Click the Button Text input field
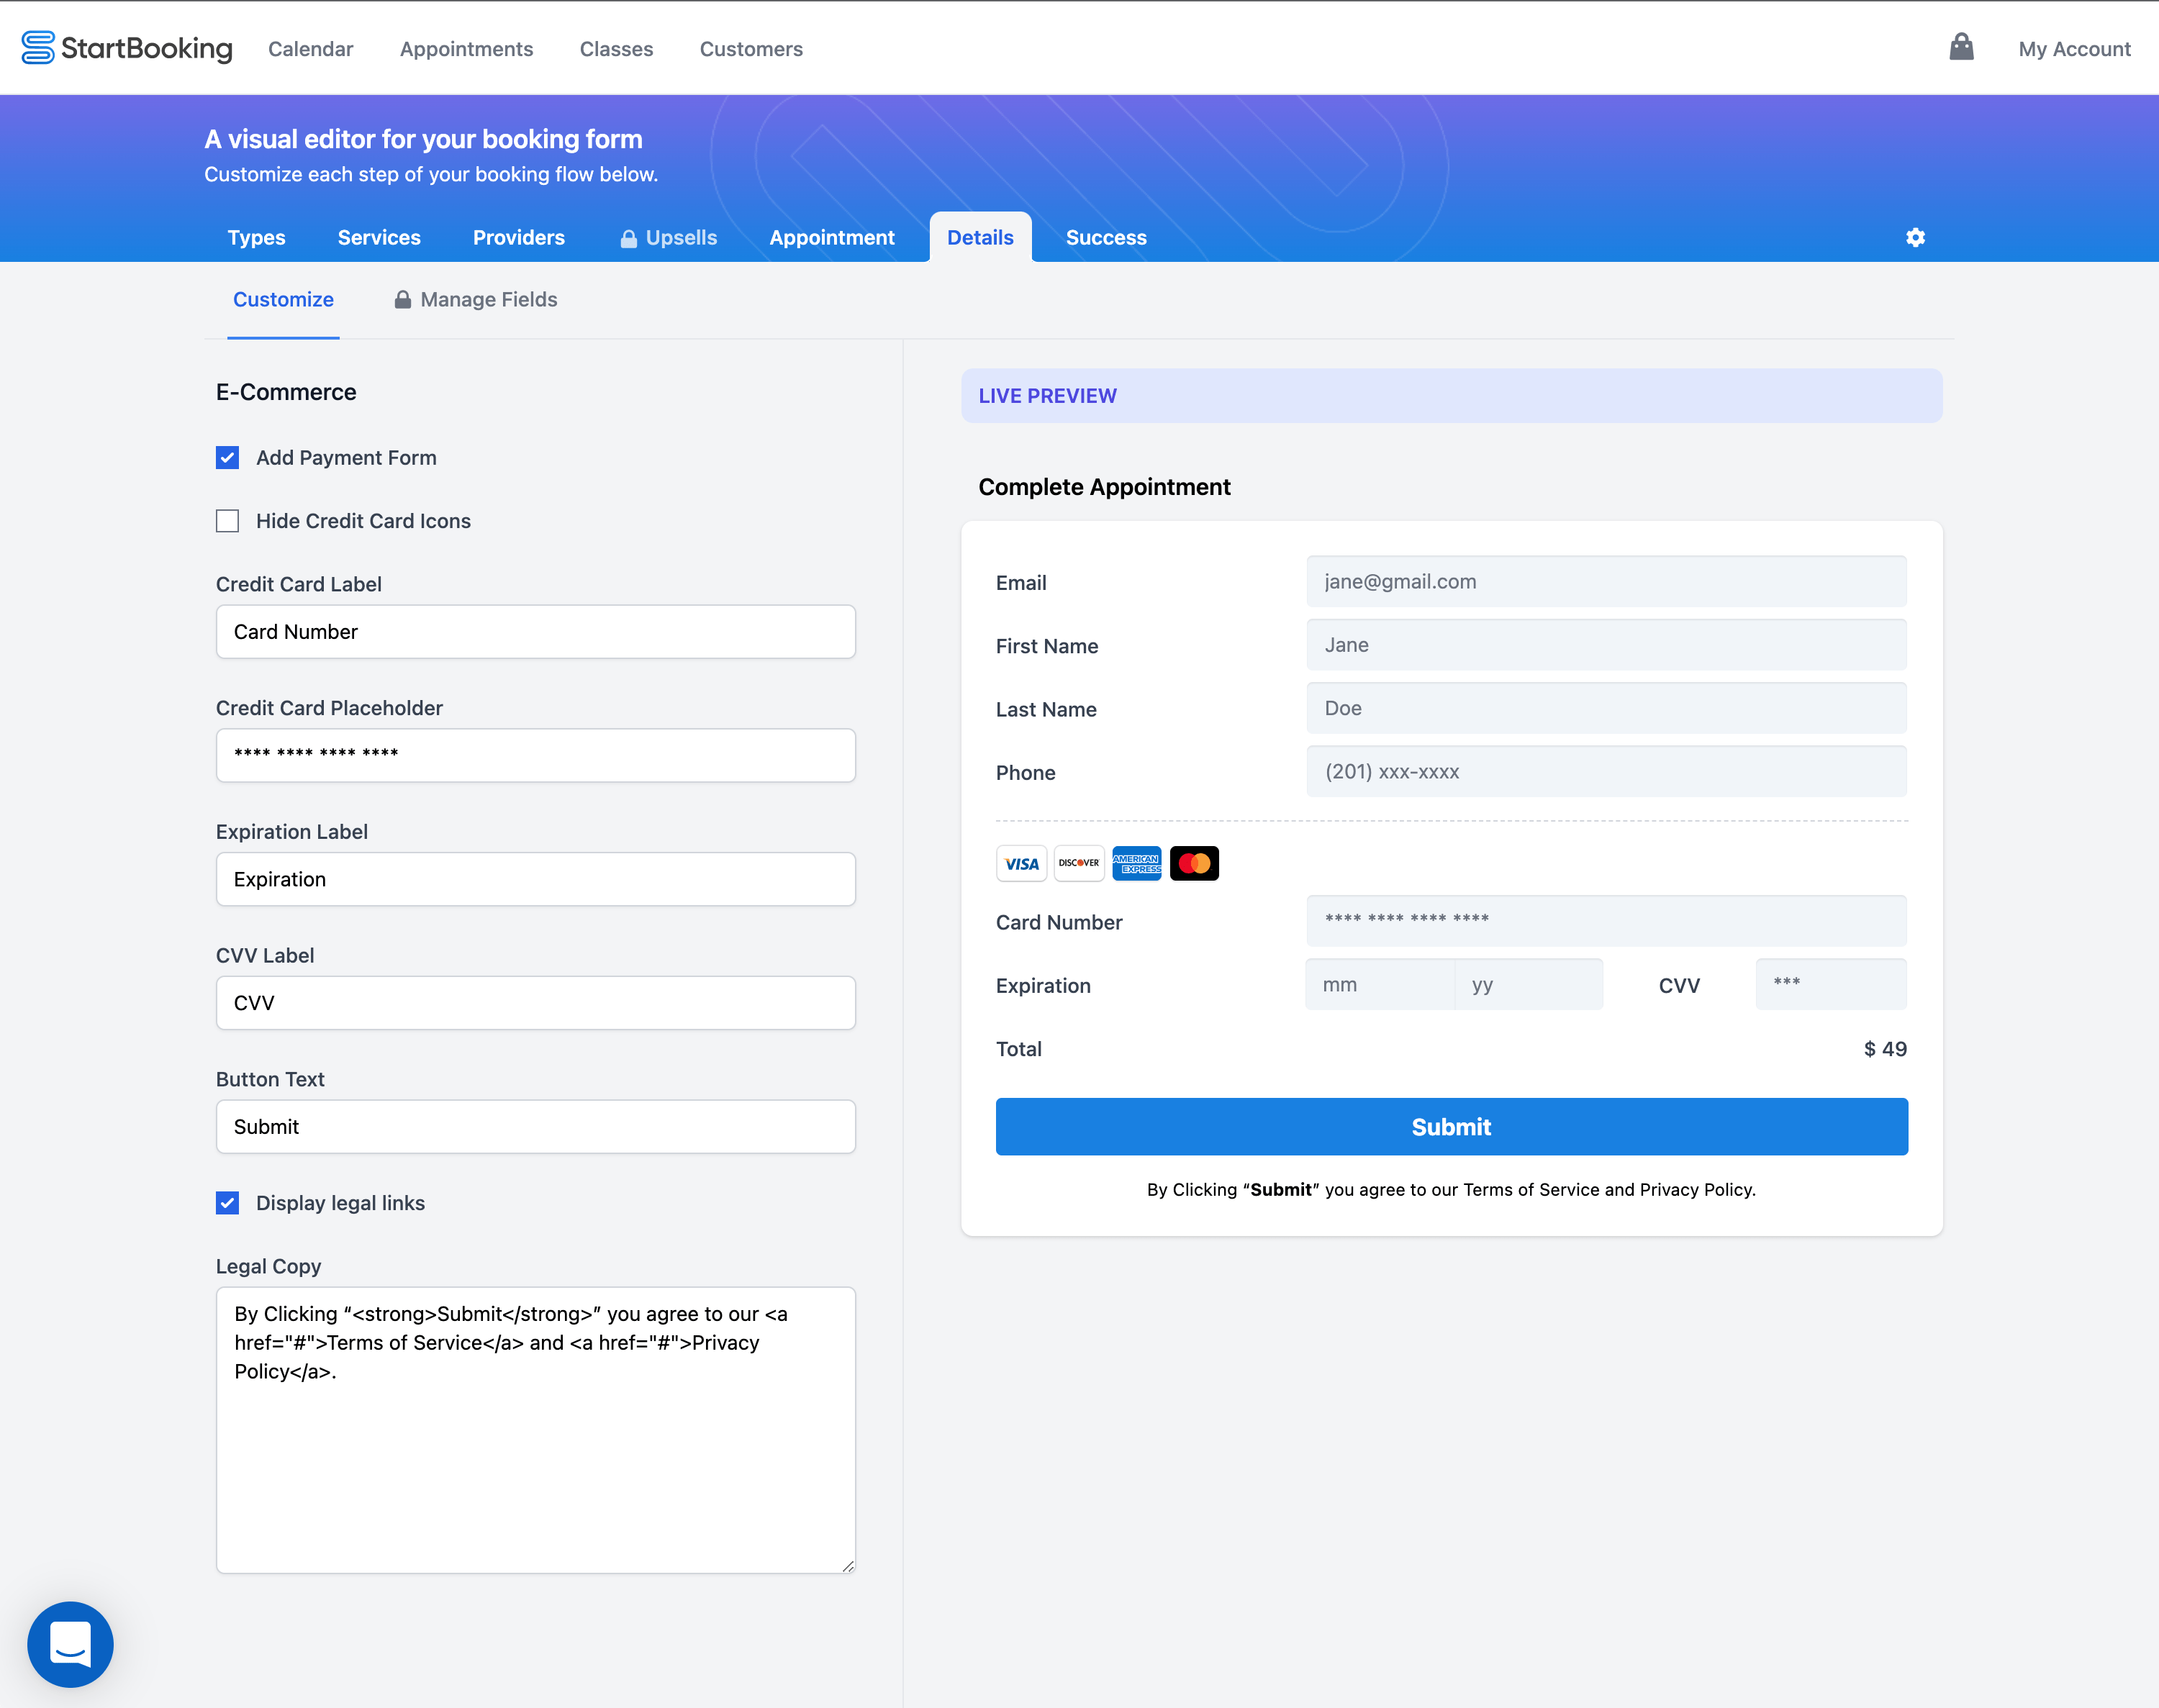Screen dimensions: 2159x1708 click(x=535, y=1127)
